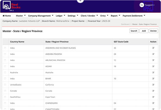Click GST code 04 for Chandigarh
This screenshot has height=110, width=161.
tap(115, 103)
